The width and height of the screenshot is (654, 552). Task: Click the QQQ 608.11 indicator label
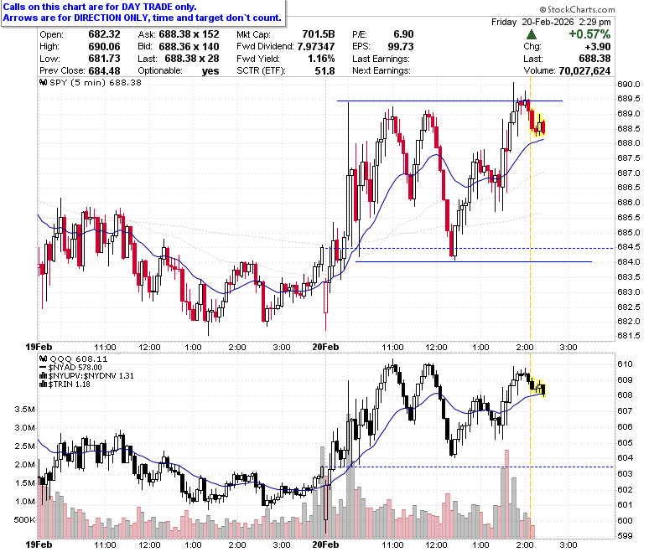79,359
